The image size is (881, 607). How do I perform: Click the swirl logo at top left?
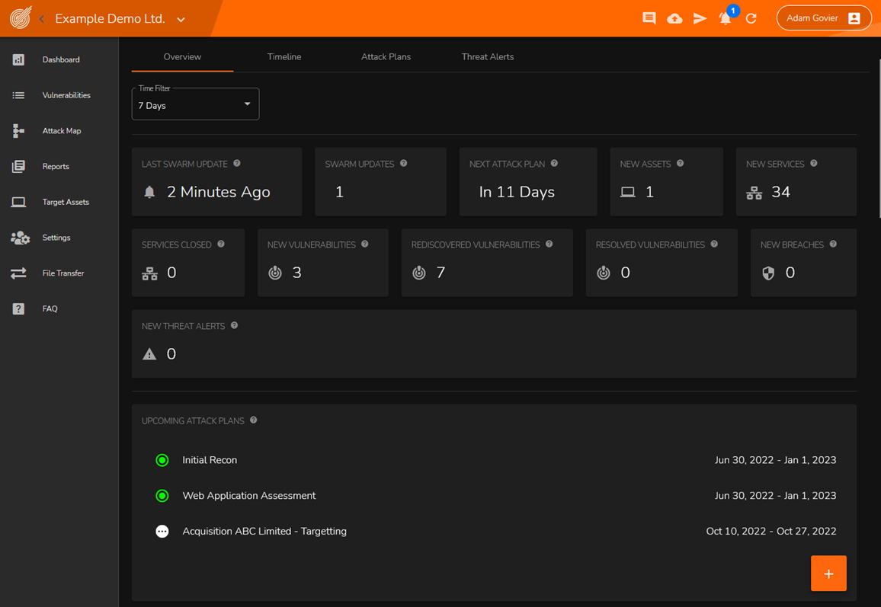tap(21, 18)
